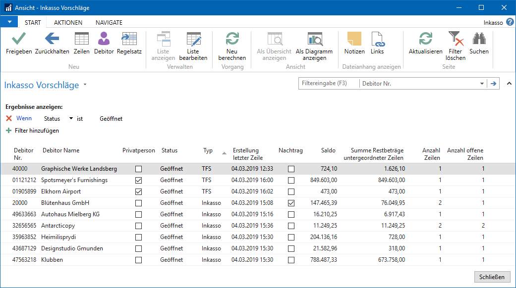Open Suchen binoculars icon

click(x=479, y=39)
